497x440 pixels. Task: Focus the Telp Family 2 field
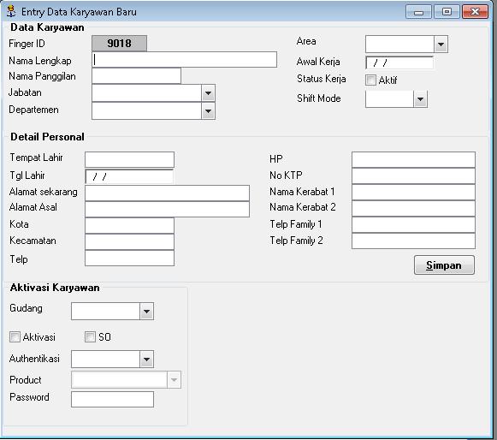click(x=413, y=241)
